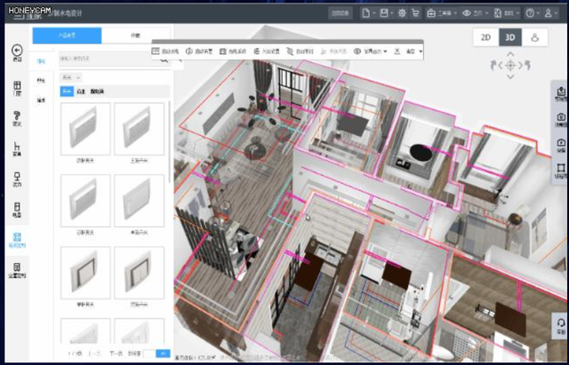Click the second floating toolbar tool
569x365 pixels.
[199, 52]
